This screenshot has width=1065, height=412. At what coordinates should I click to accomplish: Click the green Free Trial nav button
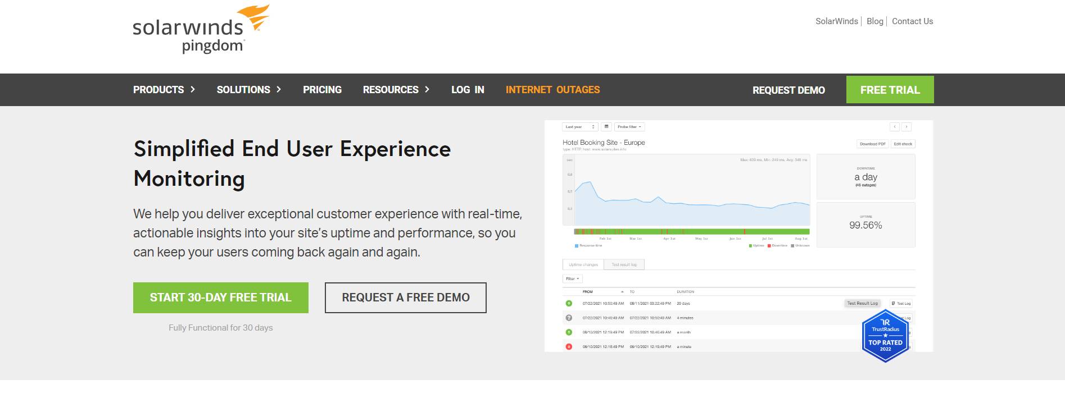pyautogui.click(x=890, y=90)
